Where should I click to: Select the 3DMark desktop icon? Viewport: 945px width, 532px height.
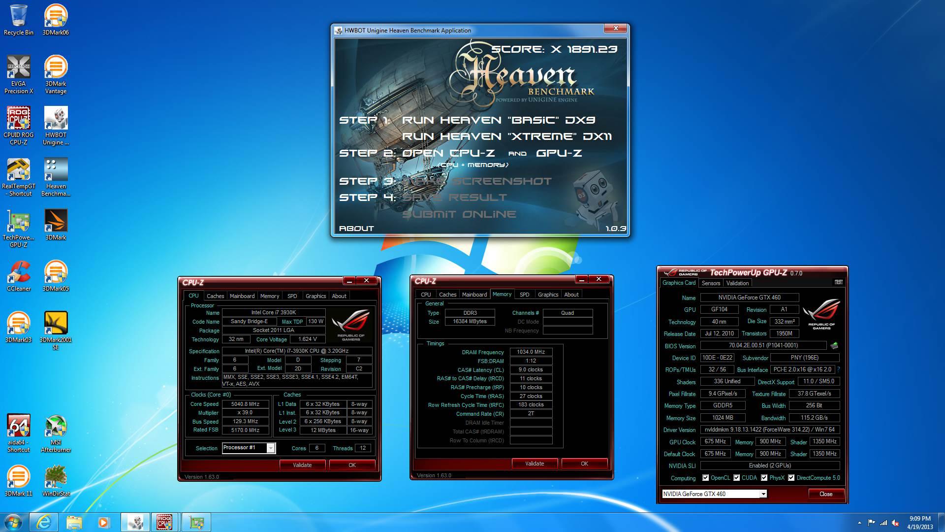click(56, 225)
